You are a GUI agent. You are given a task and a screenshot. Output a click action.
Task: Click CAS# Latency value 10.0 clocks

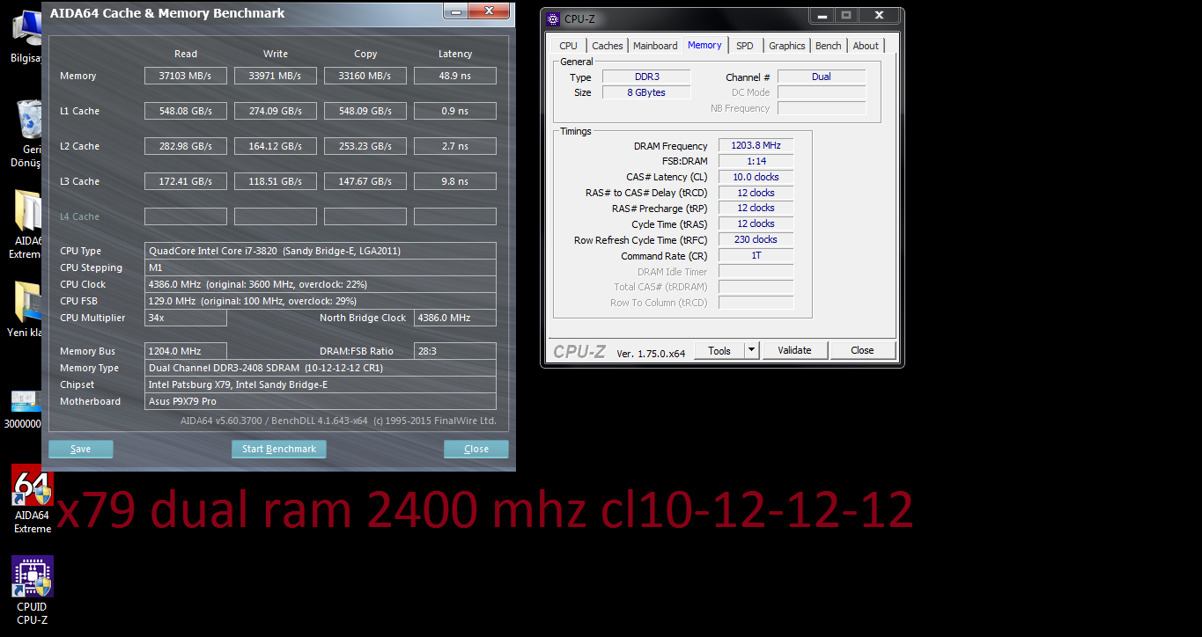click(x=756, y=177)
